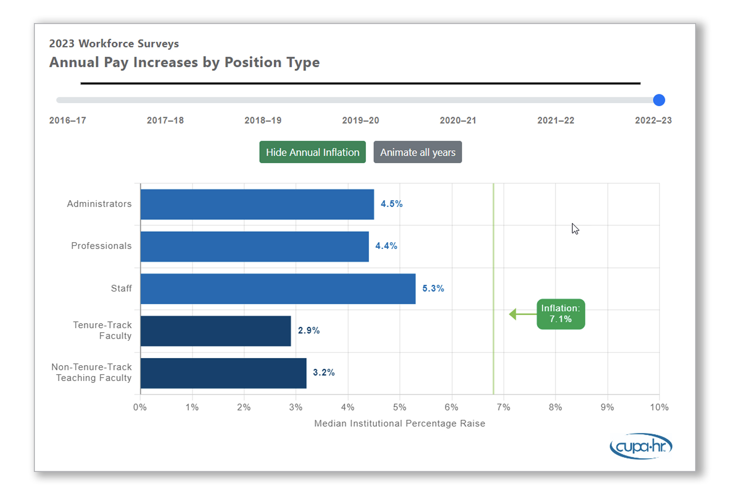
Task: Click the cupa-hr logo
Action: tap(641, 446)
